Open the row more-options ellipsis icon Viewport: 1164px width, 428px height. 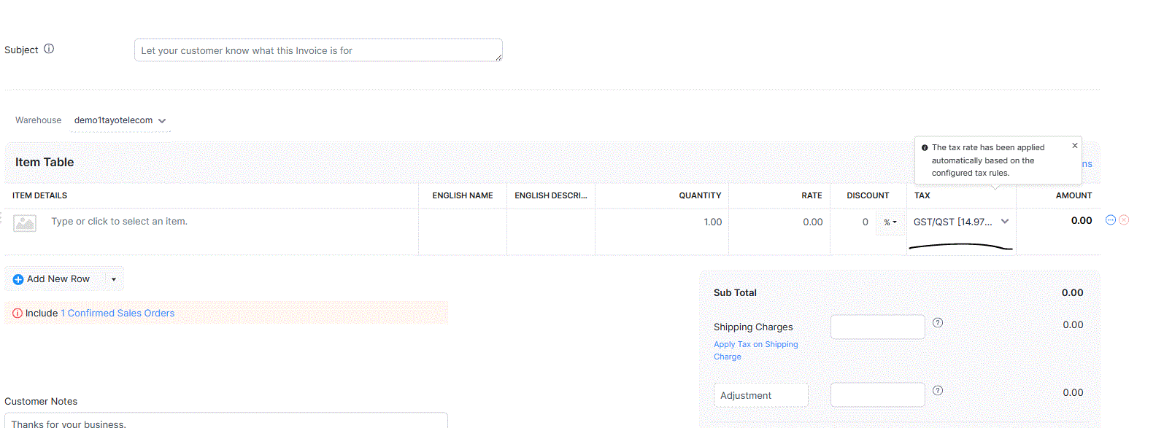1111,220
